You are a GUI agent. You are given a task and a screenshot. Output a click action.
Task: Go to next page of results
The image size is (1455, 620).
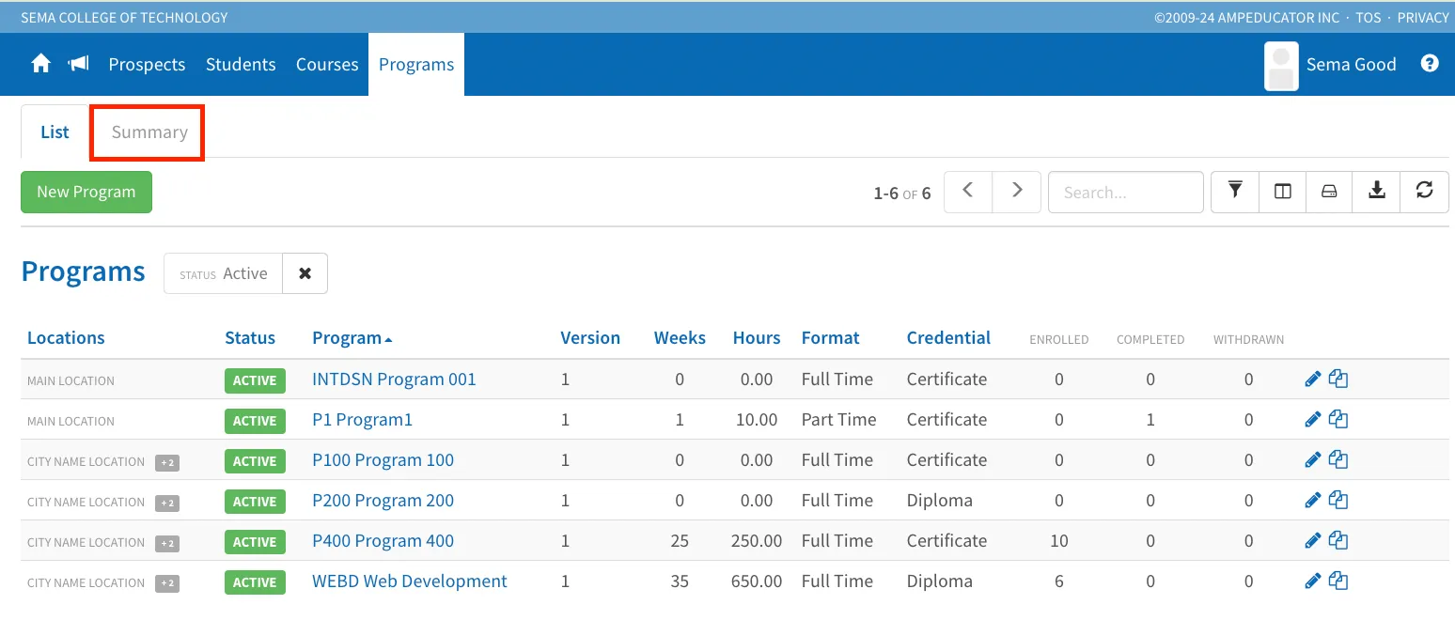[x=1017, y=192]
